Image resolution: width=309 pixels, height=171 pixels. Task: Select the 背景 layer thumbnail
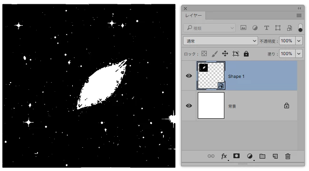coord(211,105)
